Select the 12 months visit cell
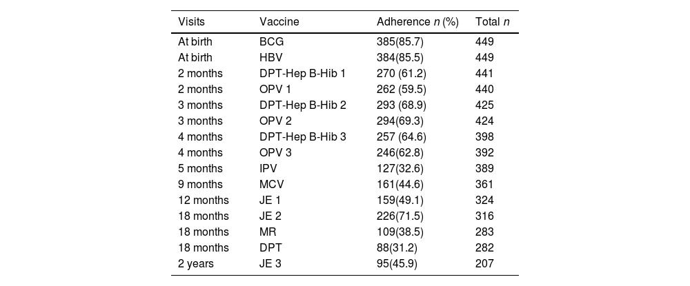Viewport: 690px width, 286px height. [203, 200]
